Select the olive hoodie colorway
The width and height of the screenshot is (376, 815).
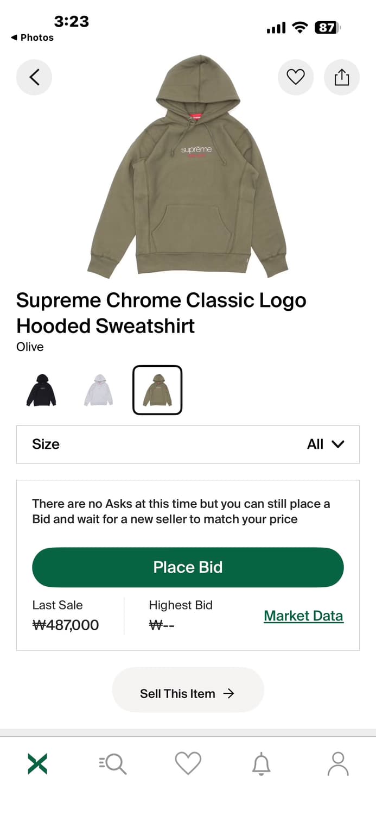click(157, 390)
